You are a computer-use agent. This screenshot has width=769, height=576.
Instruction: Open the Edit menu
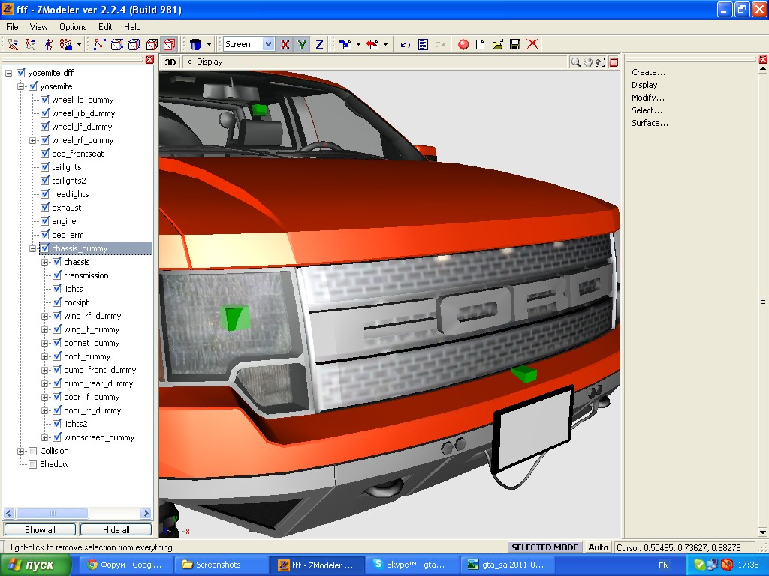105,27
